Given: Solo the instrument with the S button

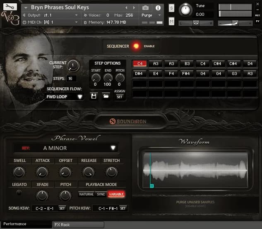Looking at the screenshot, I should (x=171, y=8).
